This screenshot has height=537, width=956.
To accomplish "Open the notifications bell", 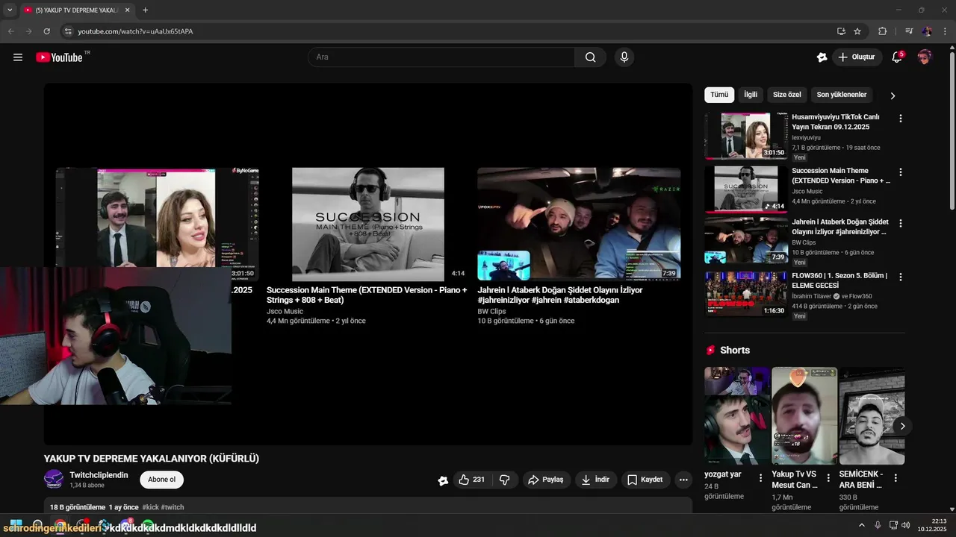I will click(x=898, y=57).
